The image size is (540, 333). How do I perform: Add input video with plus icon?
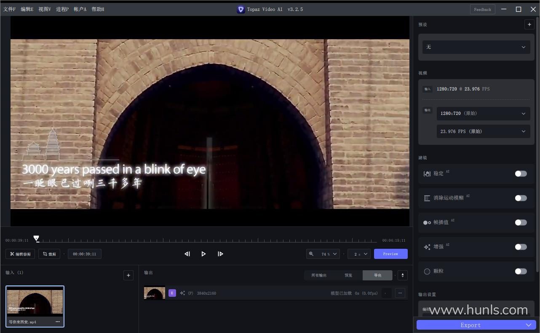[128, 275]
